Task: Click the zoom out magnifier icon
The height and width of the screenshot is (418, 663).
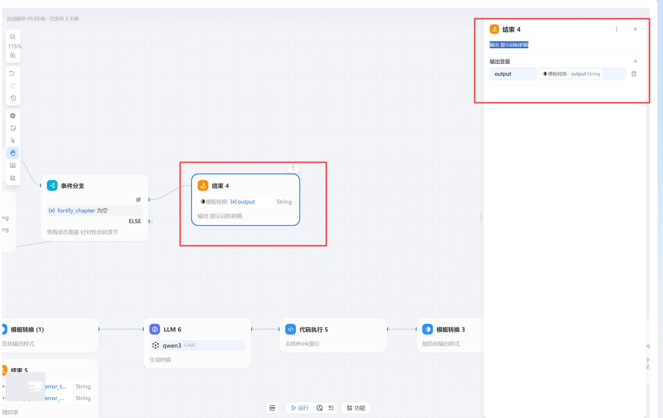Action: (13, 37)
